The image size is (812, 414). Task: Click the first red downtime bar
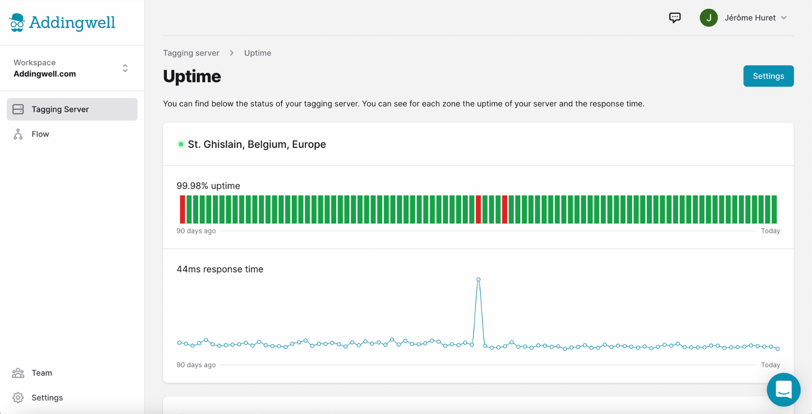point(182,210)
